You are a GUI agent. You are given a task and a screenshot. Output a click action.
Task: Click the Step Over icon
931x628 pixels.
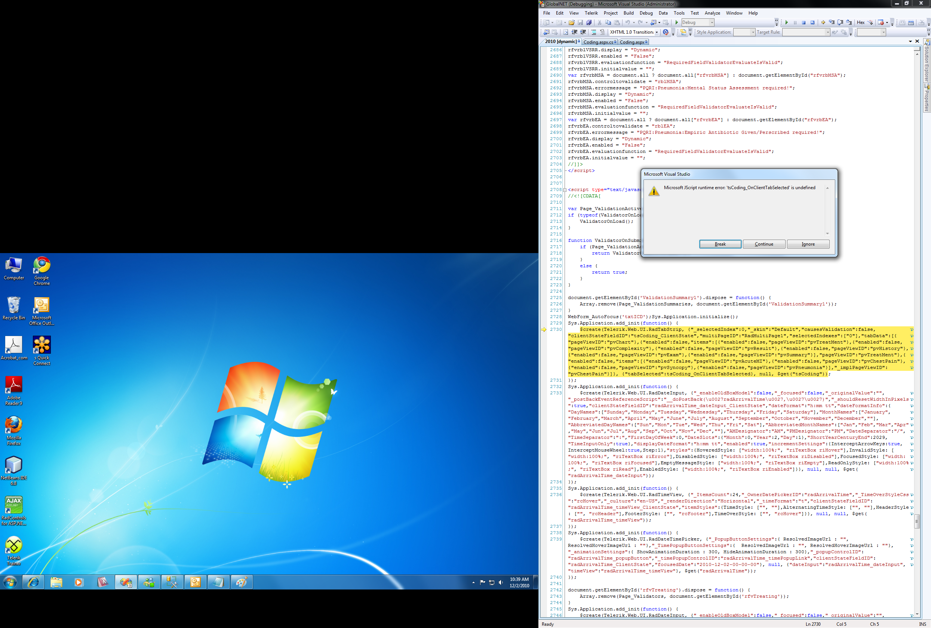click(x=840, y=23)
